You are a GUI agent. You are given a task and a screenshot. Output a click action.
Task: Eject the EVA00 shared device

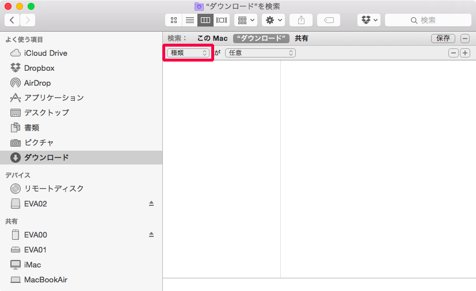point(151,235)
